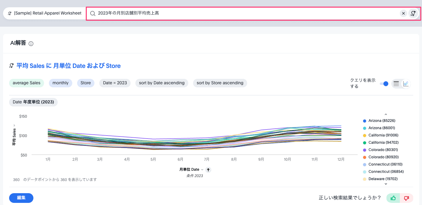Clear the search query with X icon

[403, 13]
